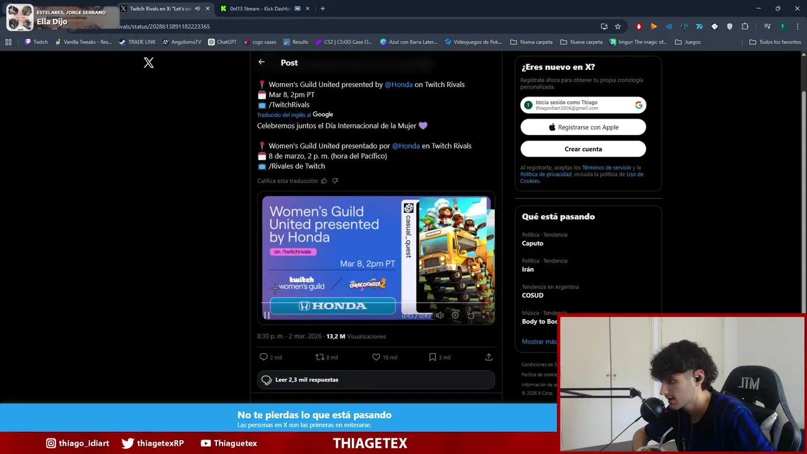
Task: Click the 13,2 M Visualizaciones count
Action: (x=356, y=336)
